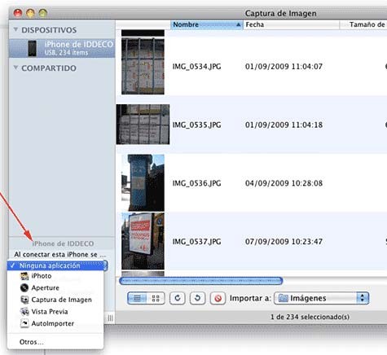Sort by the Tamaño de column header
Image resolution: width=387 pixels, height=355 pixels.
coord(363,24)
